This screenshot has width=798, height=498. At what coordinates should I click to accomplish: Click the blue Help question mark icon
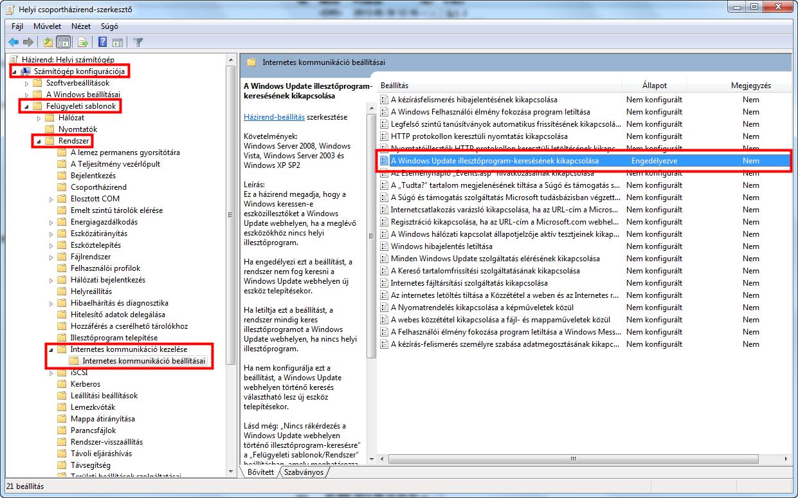click(x=102, y=42)
